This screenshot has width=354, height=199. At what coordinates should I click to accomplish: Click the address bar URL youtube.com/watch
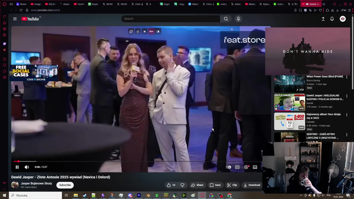[45, 10]
